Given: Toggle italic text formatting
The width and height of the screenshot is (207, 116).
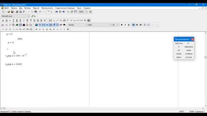Looking at the screenshot, I should click(x=125, y=25).
